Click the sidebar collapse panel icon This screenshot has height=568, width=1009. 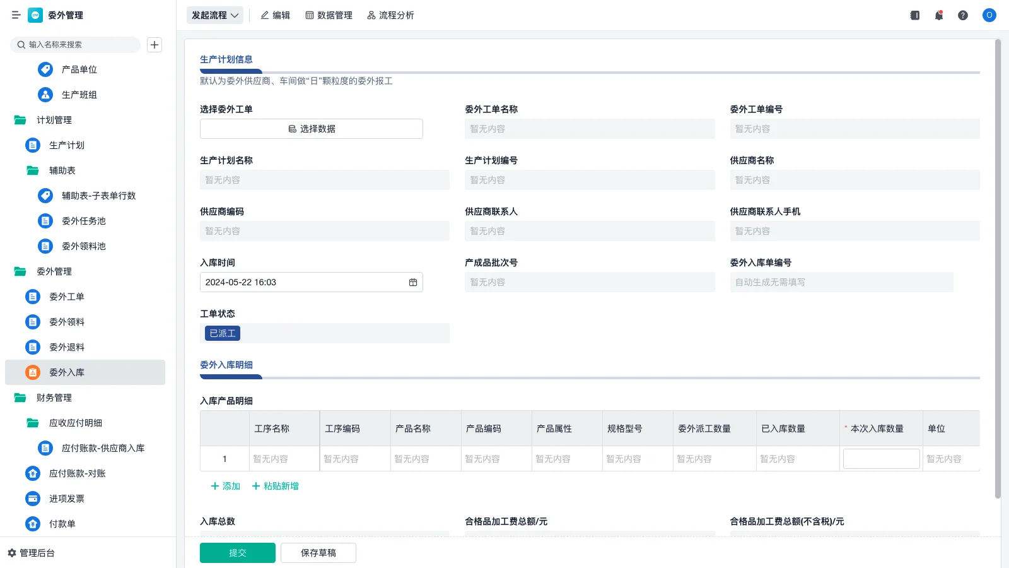coord(914,15)
